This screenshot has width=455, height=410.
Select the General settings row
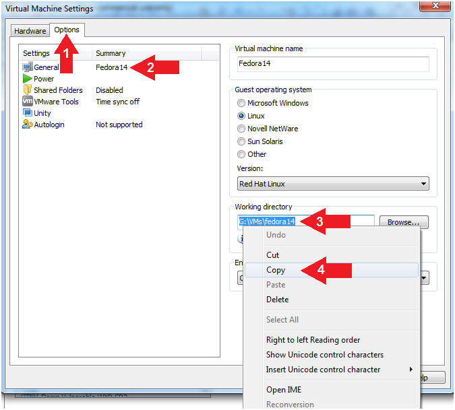tap(119, 67)
